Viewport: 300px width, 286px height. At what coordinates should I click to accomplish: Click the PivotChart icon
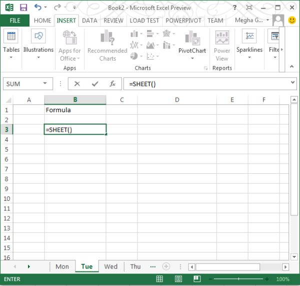click(192, 38)
